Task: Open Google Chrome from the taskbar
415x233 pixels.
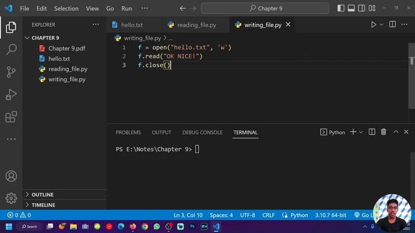Action: tap(145, 227)
